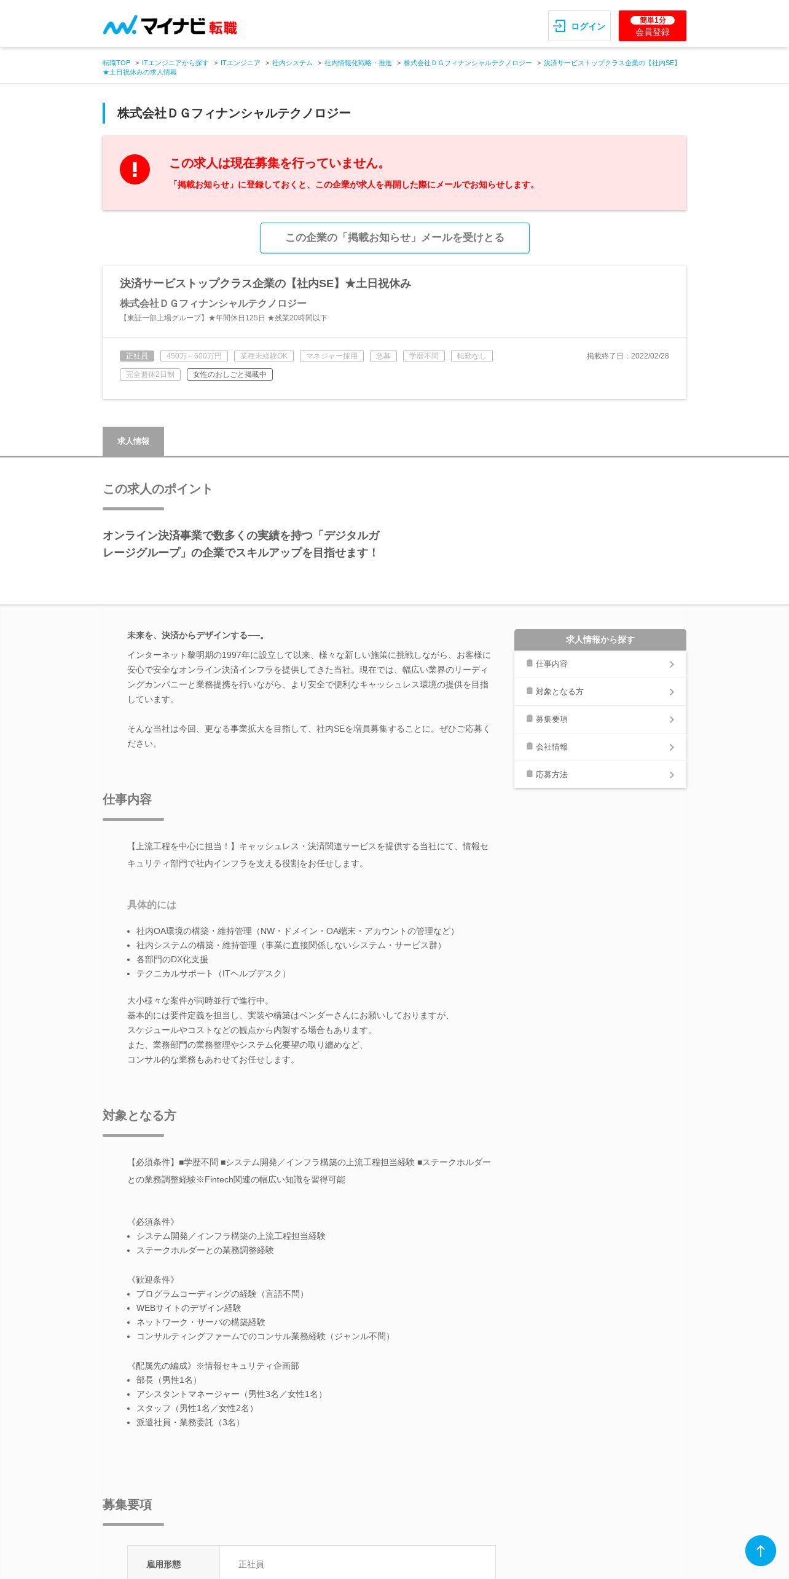
Task: Jump to 対象となる方 from the sidebar
Action: tap(600, 692)
